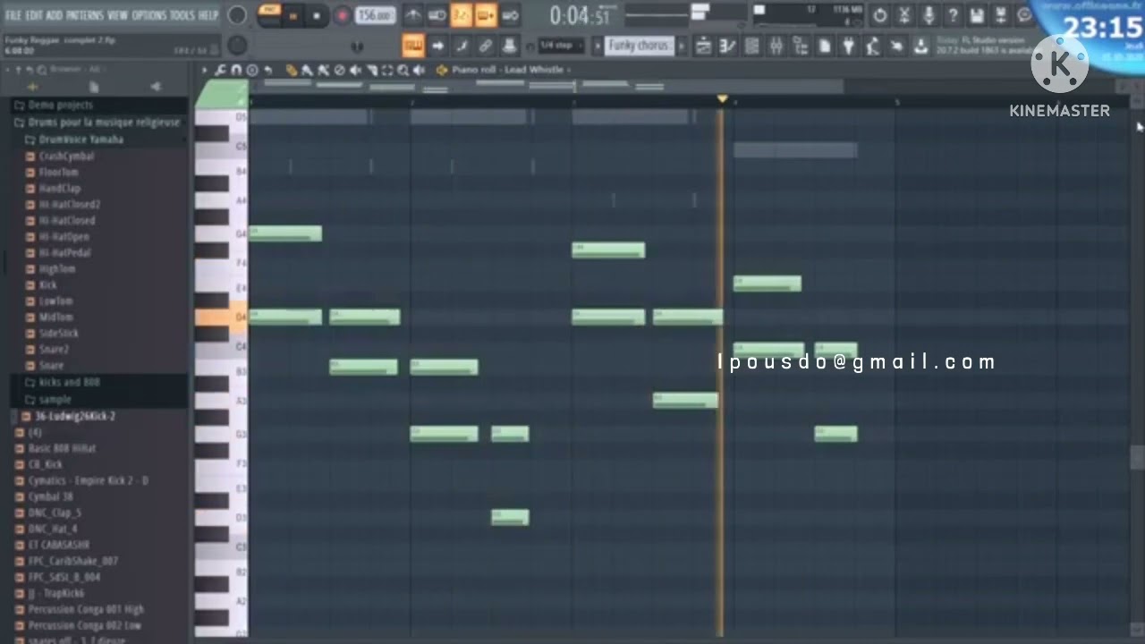Click the master pitch knob

coord(237,46)
